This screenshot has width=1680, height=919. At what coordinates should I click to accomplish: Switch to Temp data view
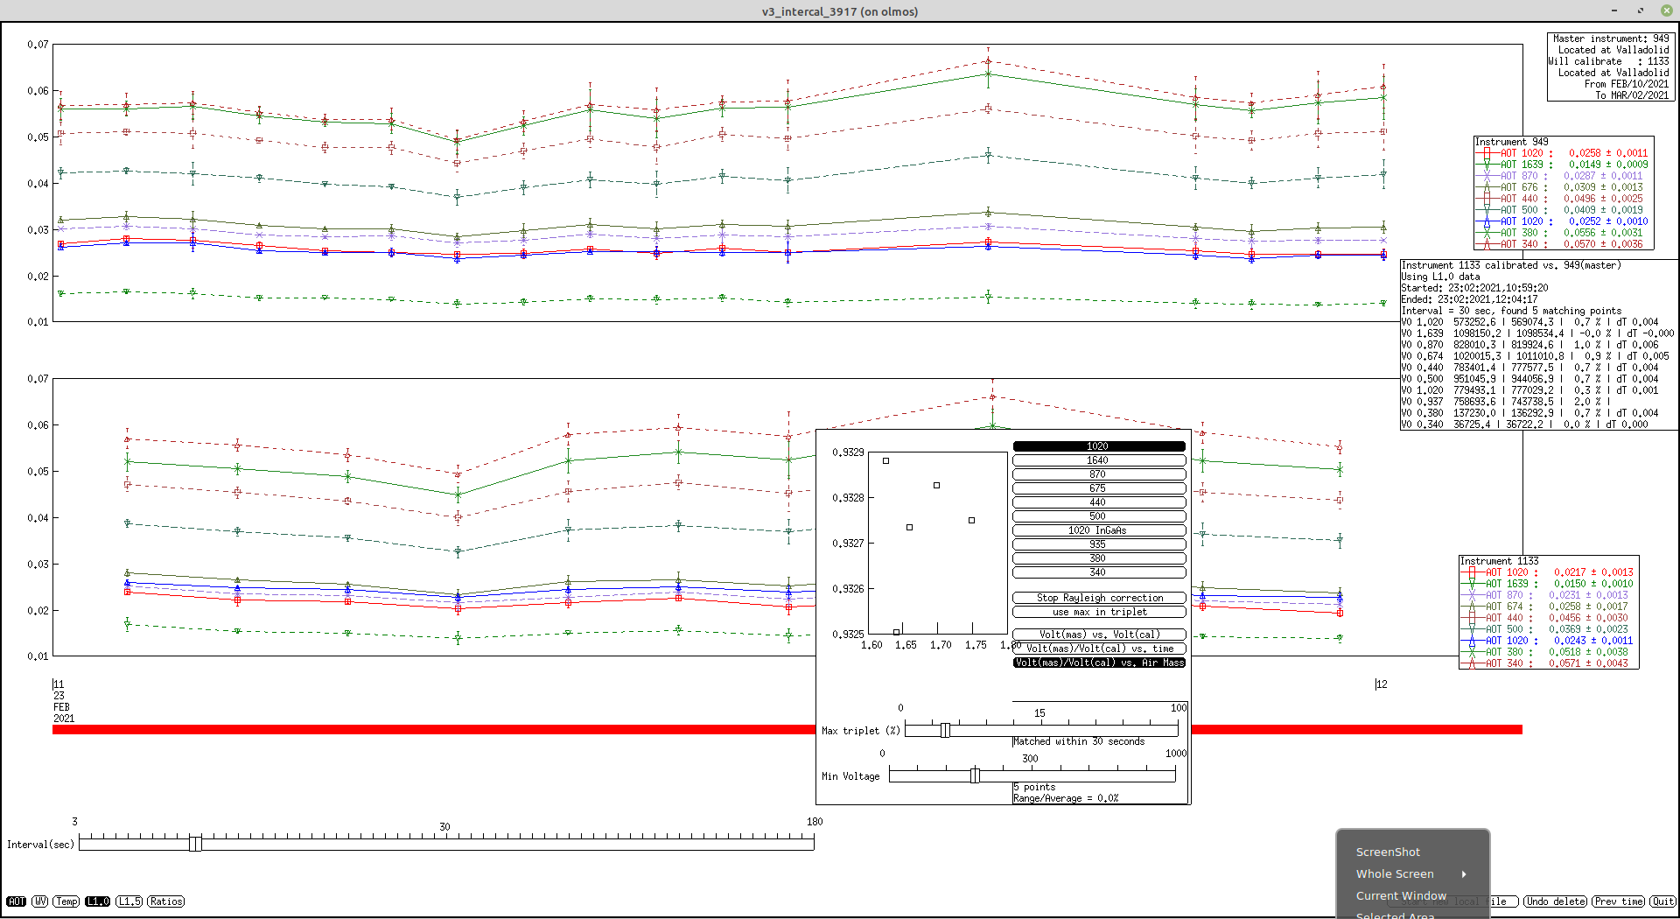66,901
